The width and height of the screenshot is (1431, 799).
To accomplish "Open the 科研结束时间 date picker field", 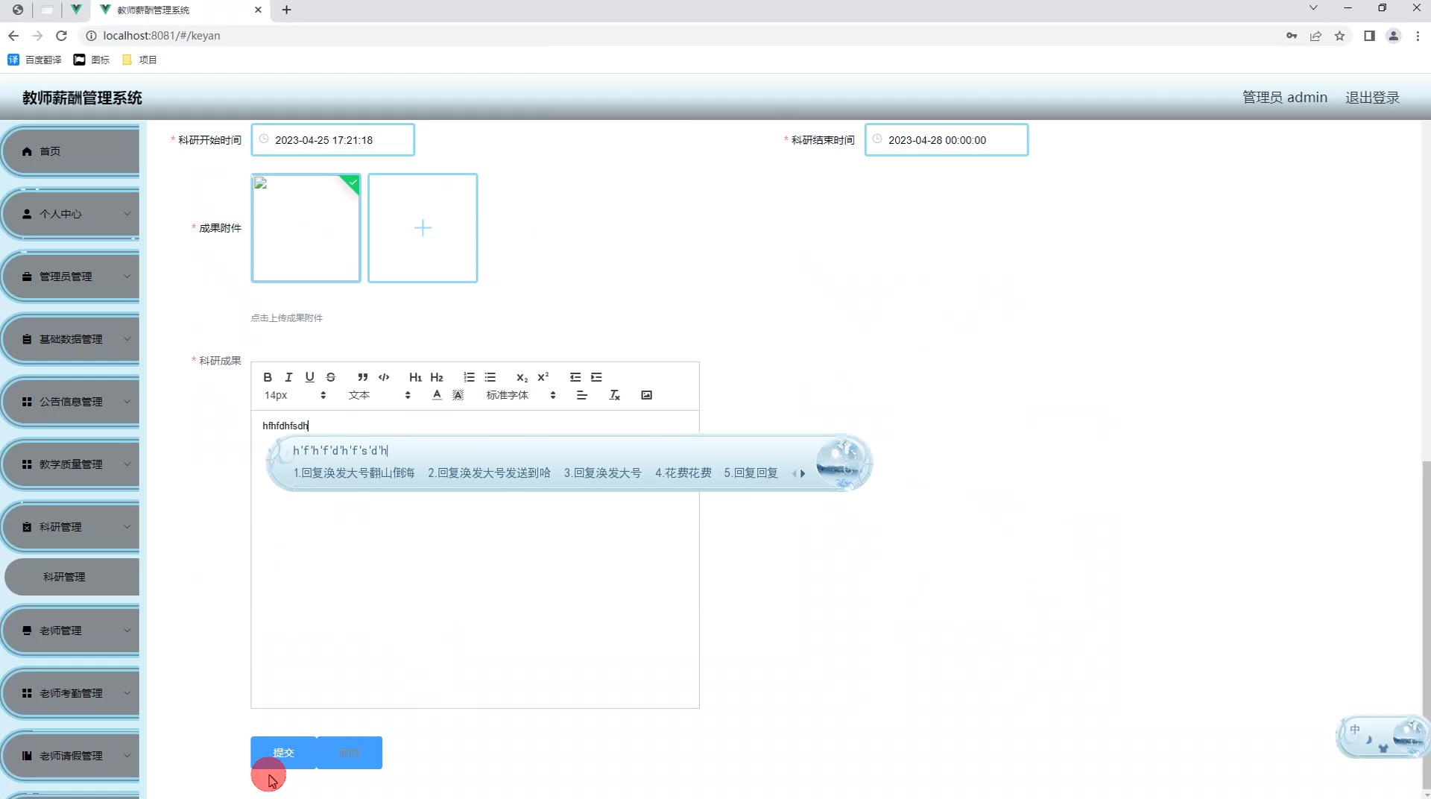I will pos(946,140).
